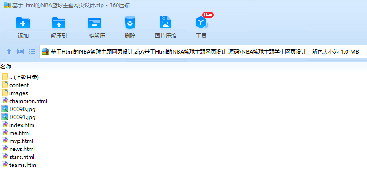Select the content folder icon
367x186 pixels.
[5, 85]
